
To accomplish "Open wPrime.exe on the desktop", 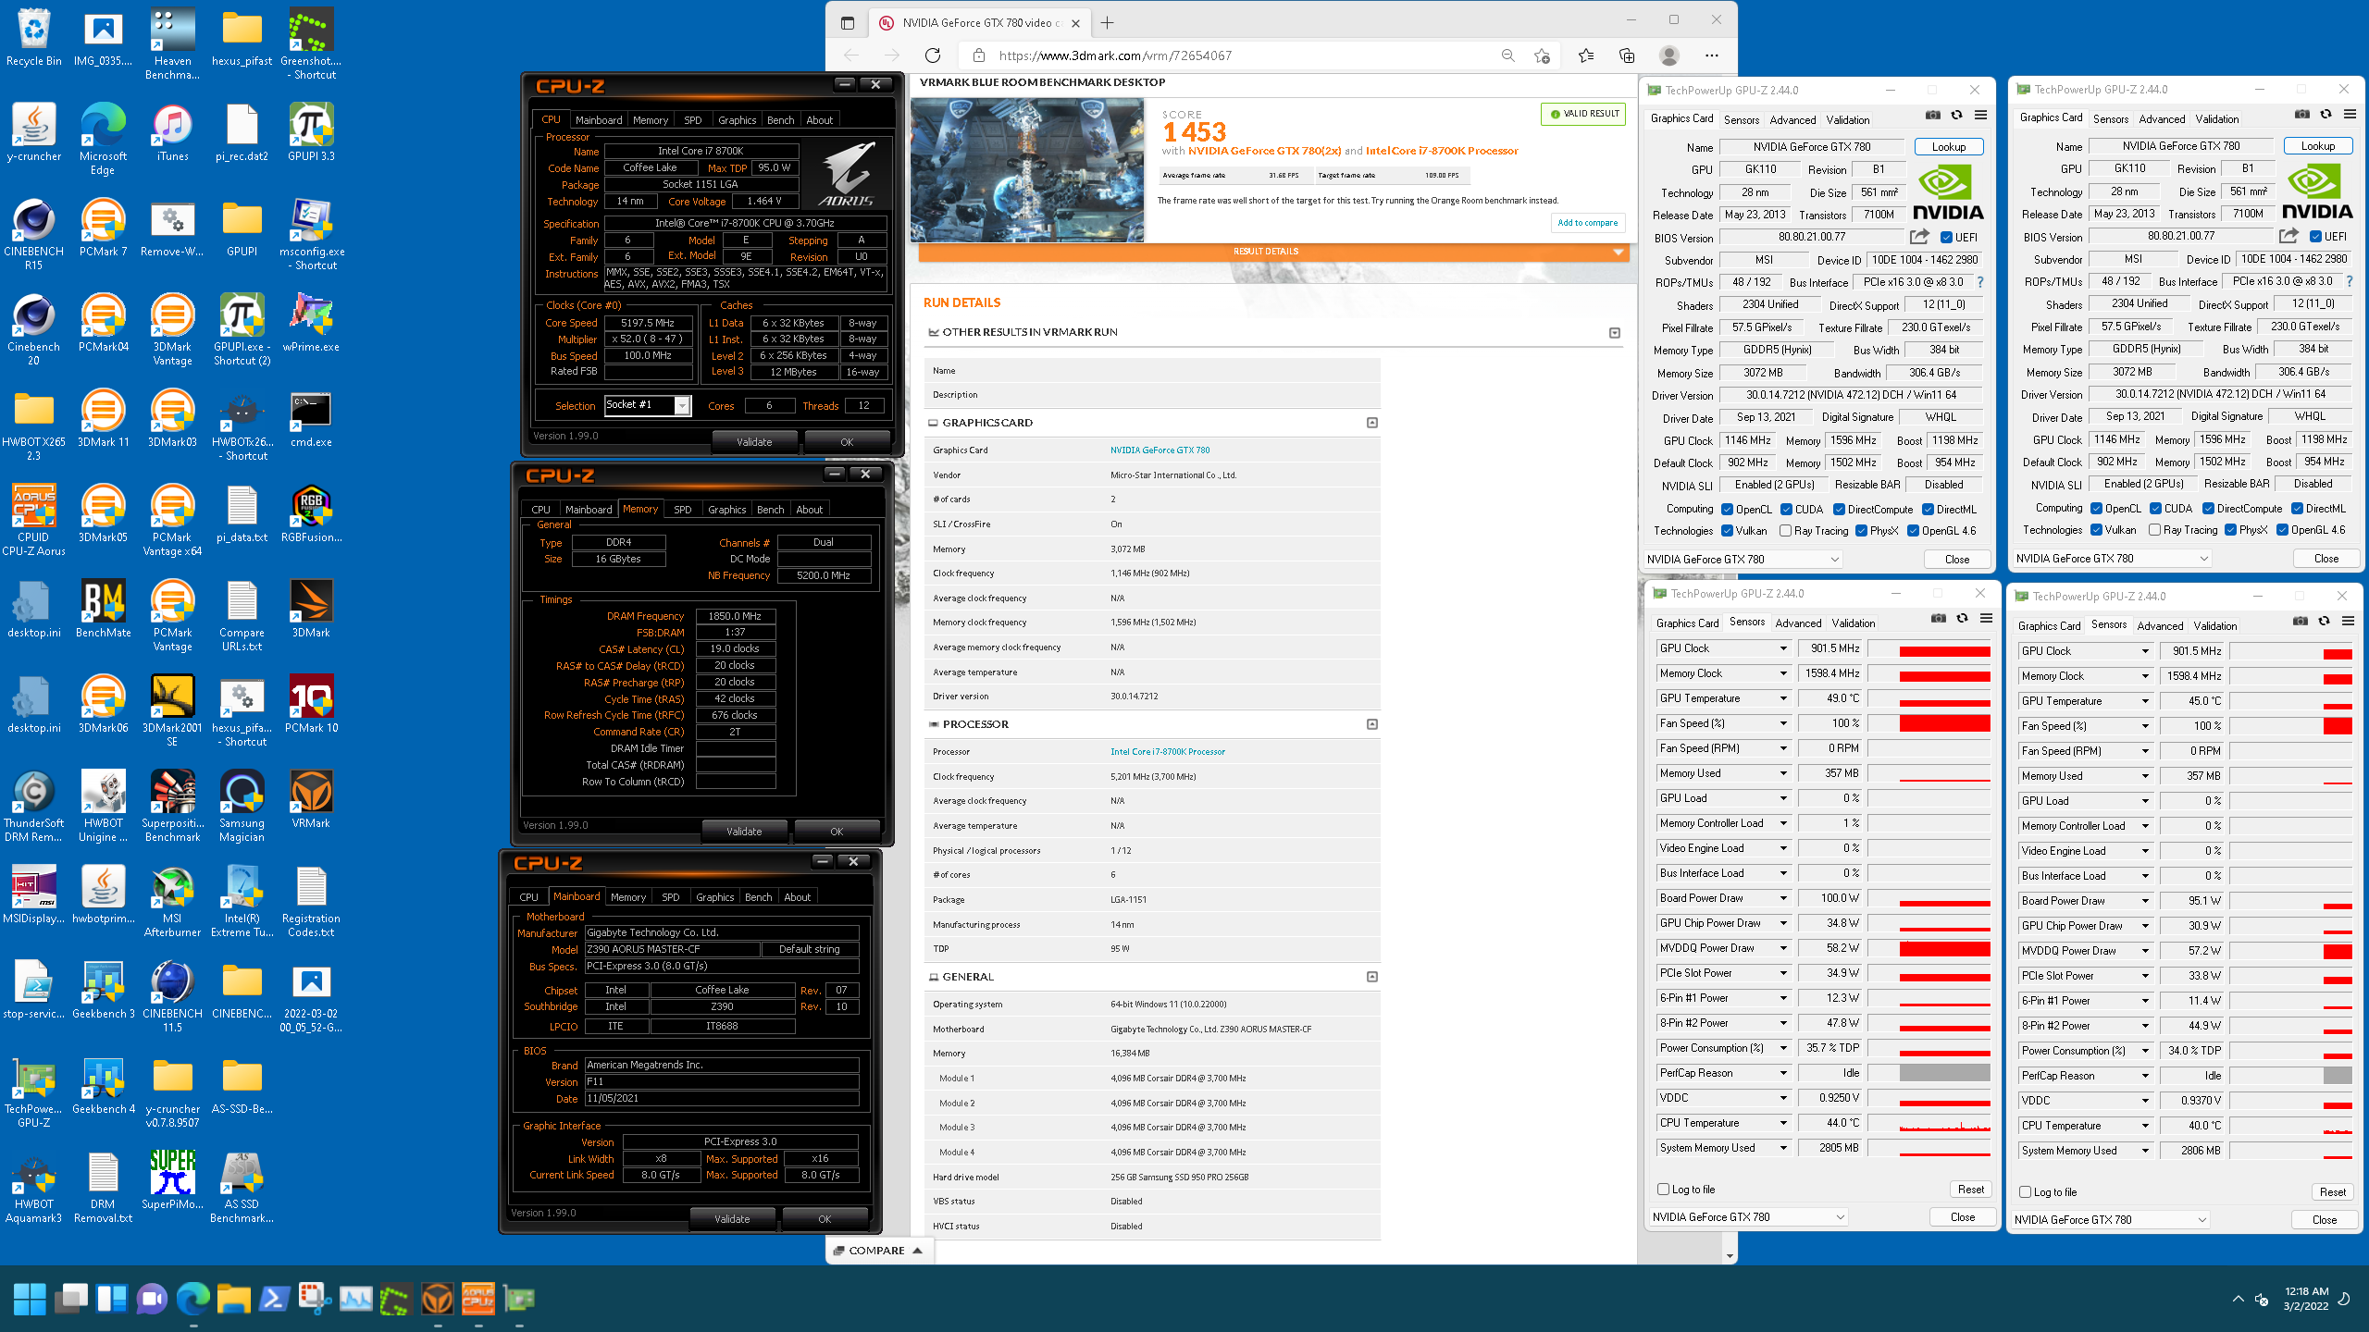I will [311, 323].
